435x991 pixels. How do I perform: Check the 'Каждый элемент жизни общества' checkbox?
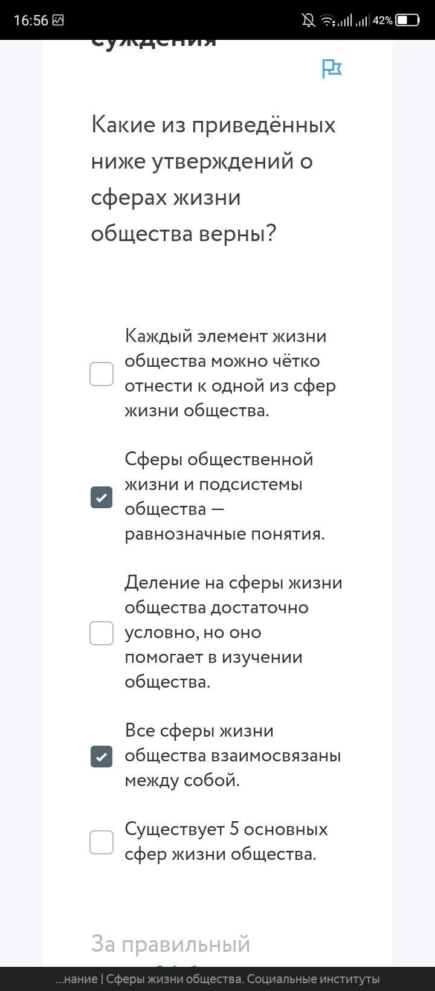101,374
